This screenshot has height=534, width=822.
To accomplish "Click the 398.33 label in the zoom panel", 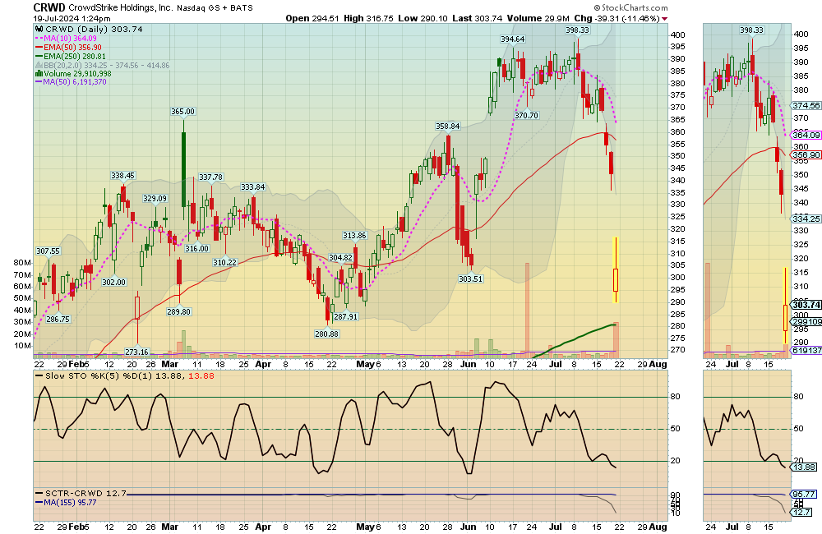I will click(751, 30).
